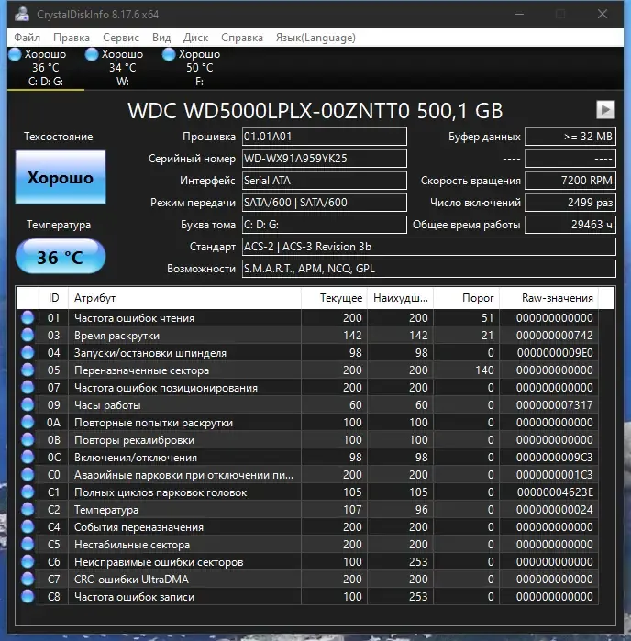Click the Прошивка field 01.01A01
Image resolution: width=631 pixels, height=641 pixels.
coord(325,137)
